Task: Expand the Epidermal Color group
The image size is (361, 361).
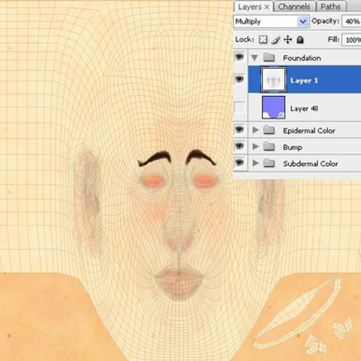Action: (x=255, y=130)
